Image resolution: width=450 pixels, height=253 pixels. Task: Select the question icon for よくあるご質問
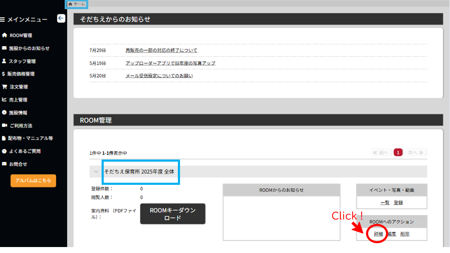4,151
